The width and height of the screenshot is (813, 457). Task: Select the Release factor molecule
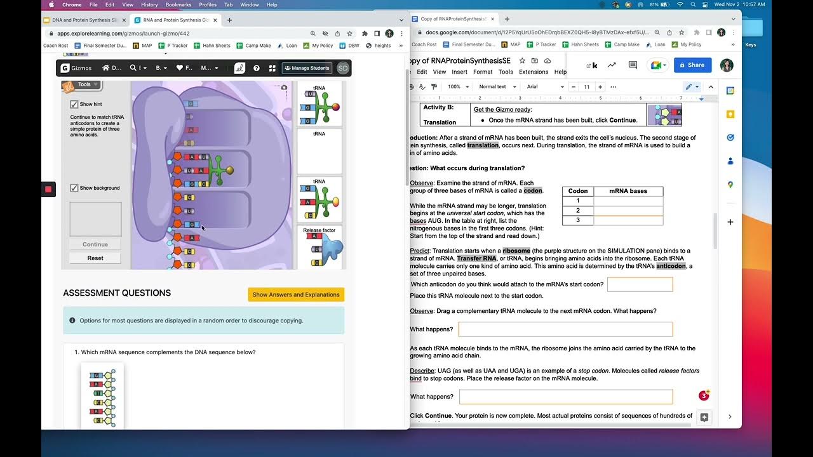tap(319, 248)
